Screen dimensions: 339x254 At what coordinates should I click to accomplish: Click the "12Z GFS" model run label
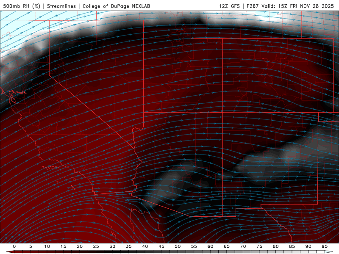229,6
